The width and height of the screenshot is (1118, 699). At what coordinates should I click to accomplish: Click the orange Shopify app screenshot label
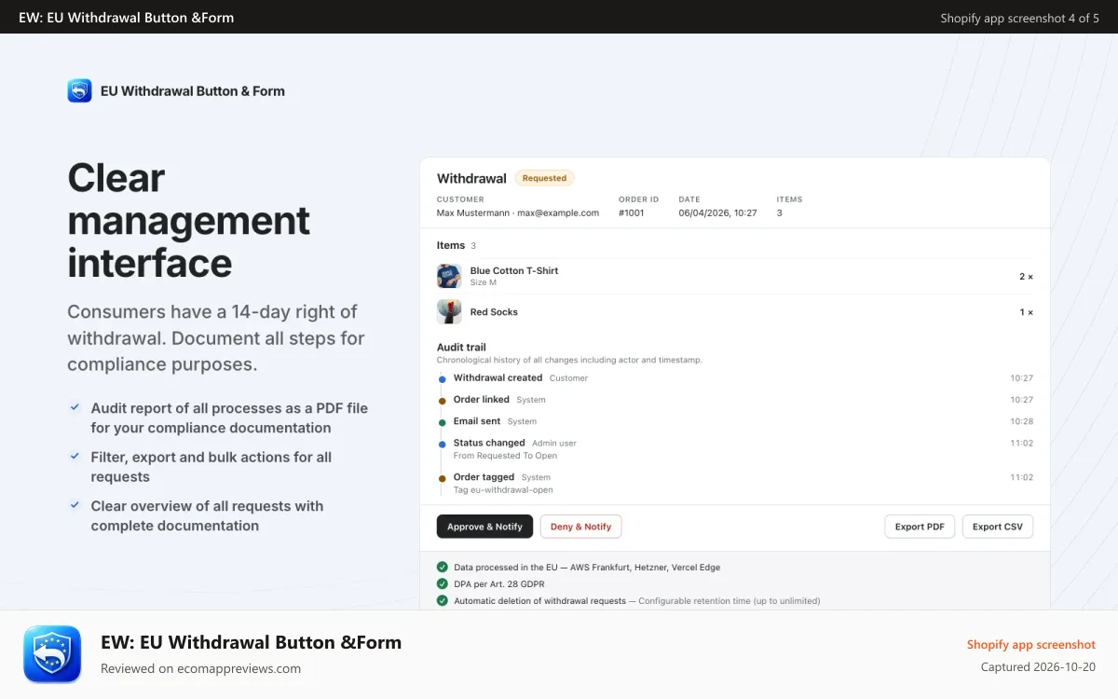[x=1031, y=644]
